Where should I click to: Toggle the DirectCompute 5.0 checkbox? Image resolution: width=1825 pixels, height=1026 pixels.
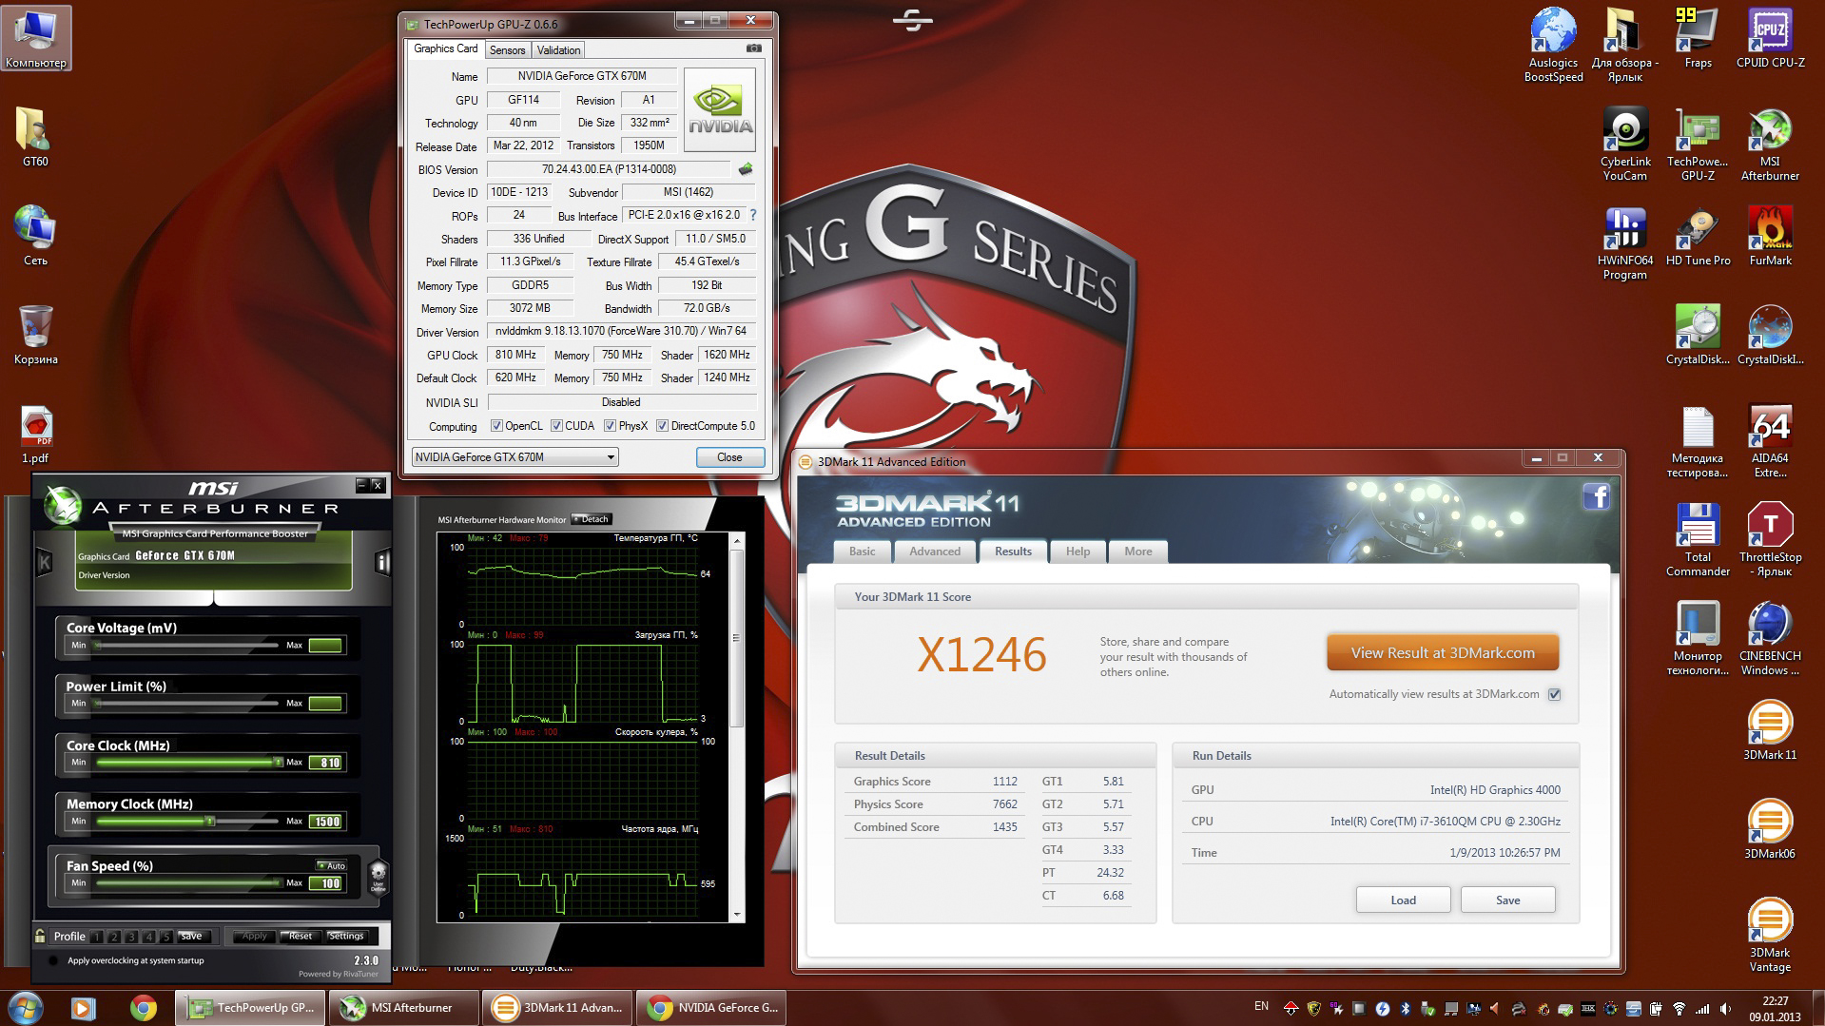(662, 426)
